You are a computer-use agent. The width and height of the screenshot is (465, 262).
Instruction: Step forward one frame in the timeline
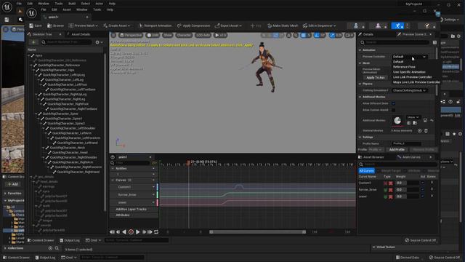tap(144, 232)
